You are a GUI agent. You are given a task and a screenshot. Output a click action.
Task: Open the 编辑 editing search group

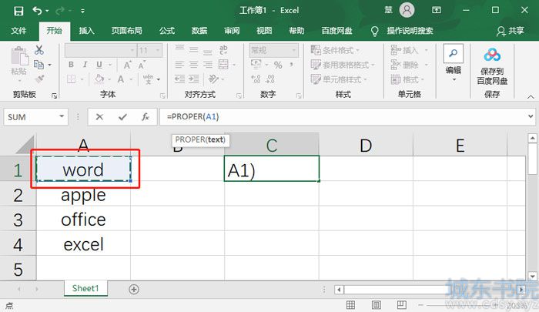(x=453, y=62)
